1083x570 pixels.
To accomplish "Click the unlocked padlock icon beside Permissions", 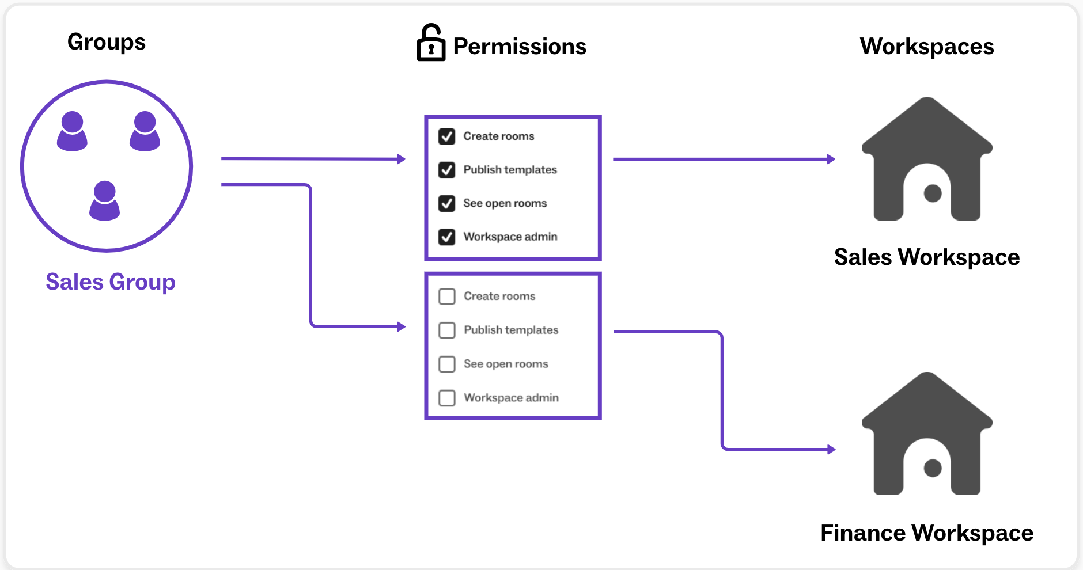I will pyautogui.click(x=431, y=43).
